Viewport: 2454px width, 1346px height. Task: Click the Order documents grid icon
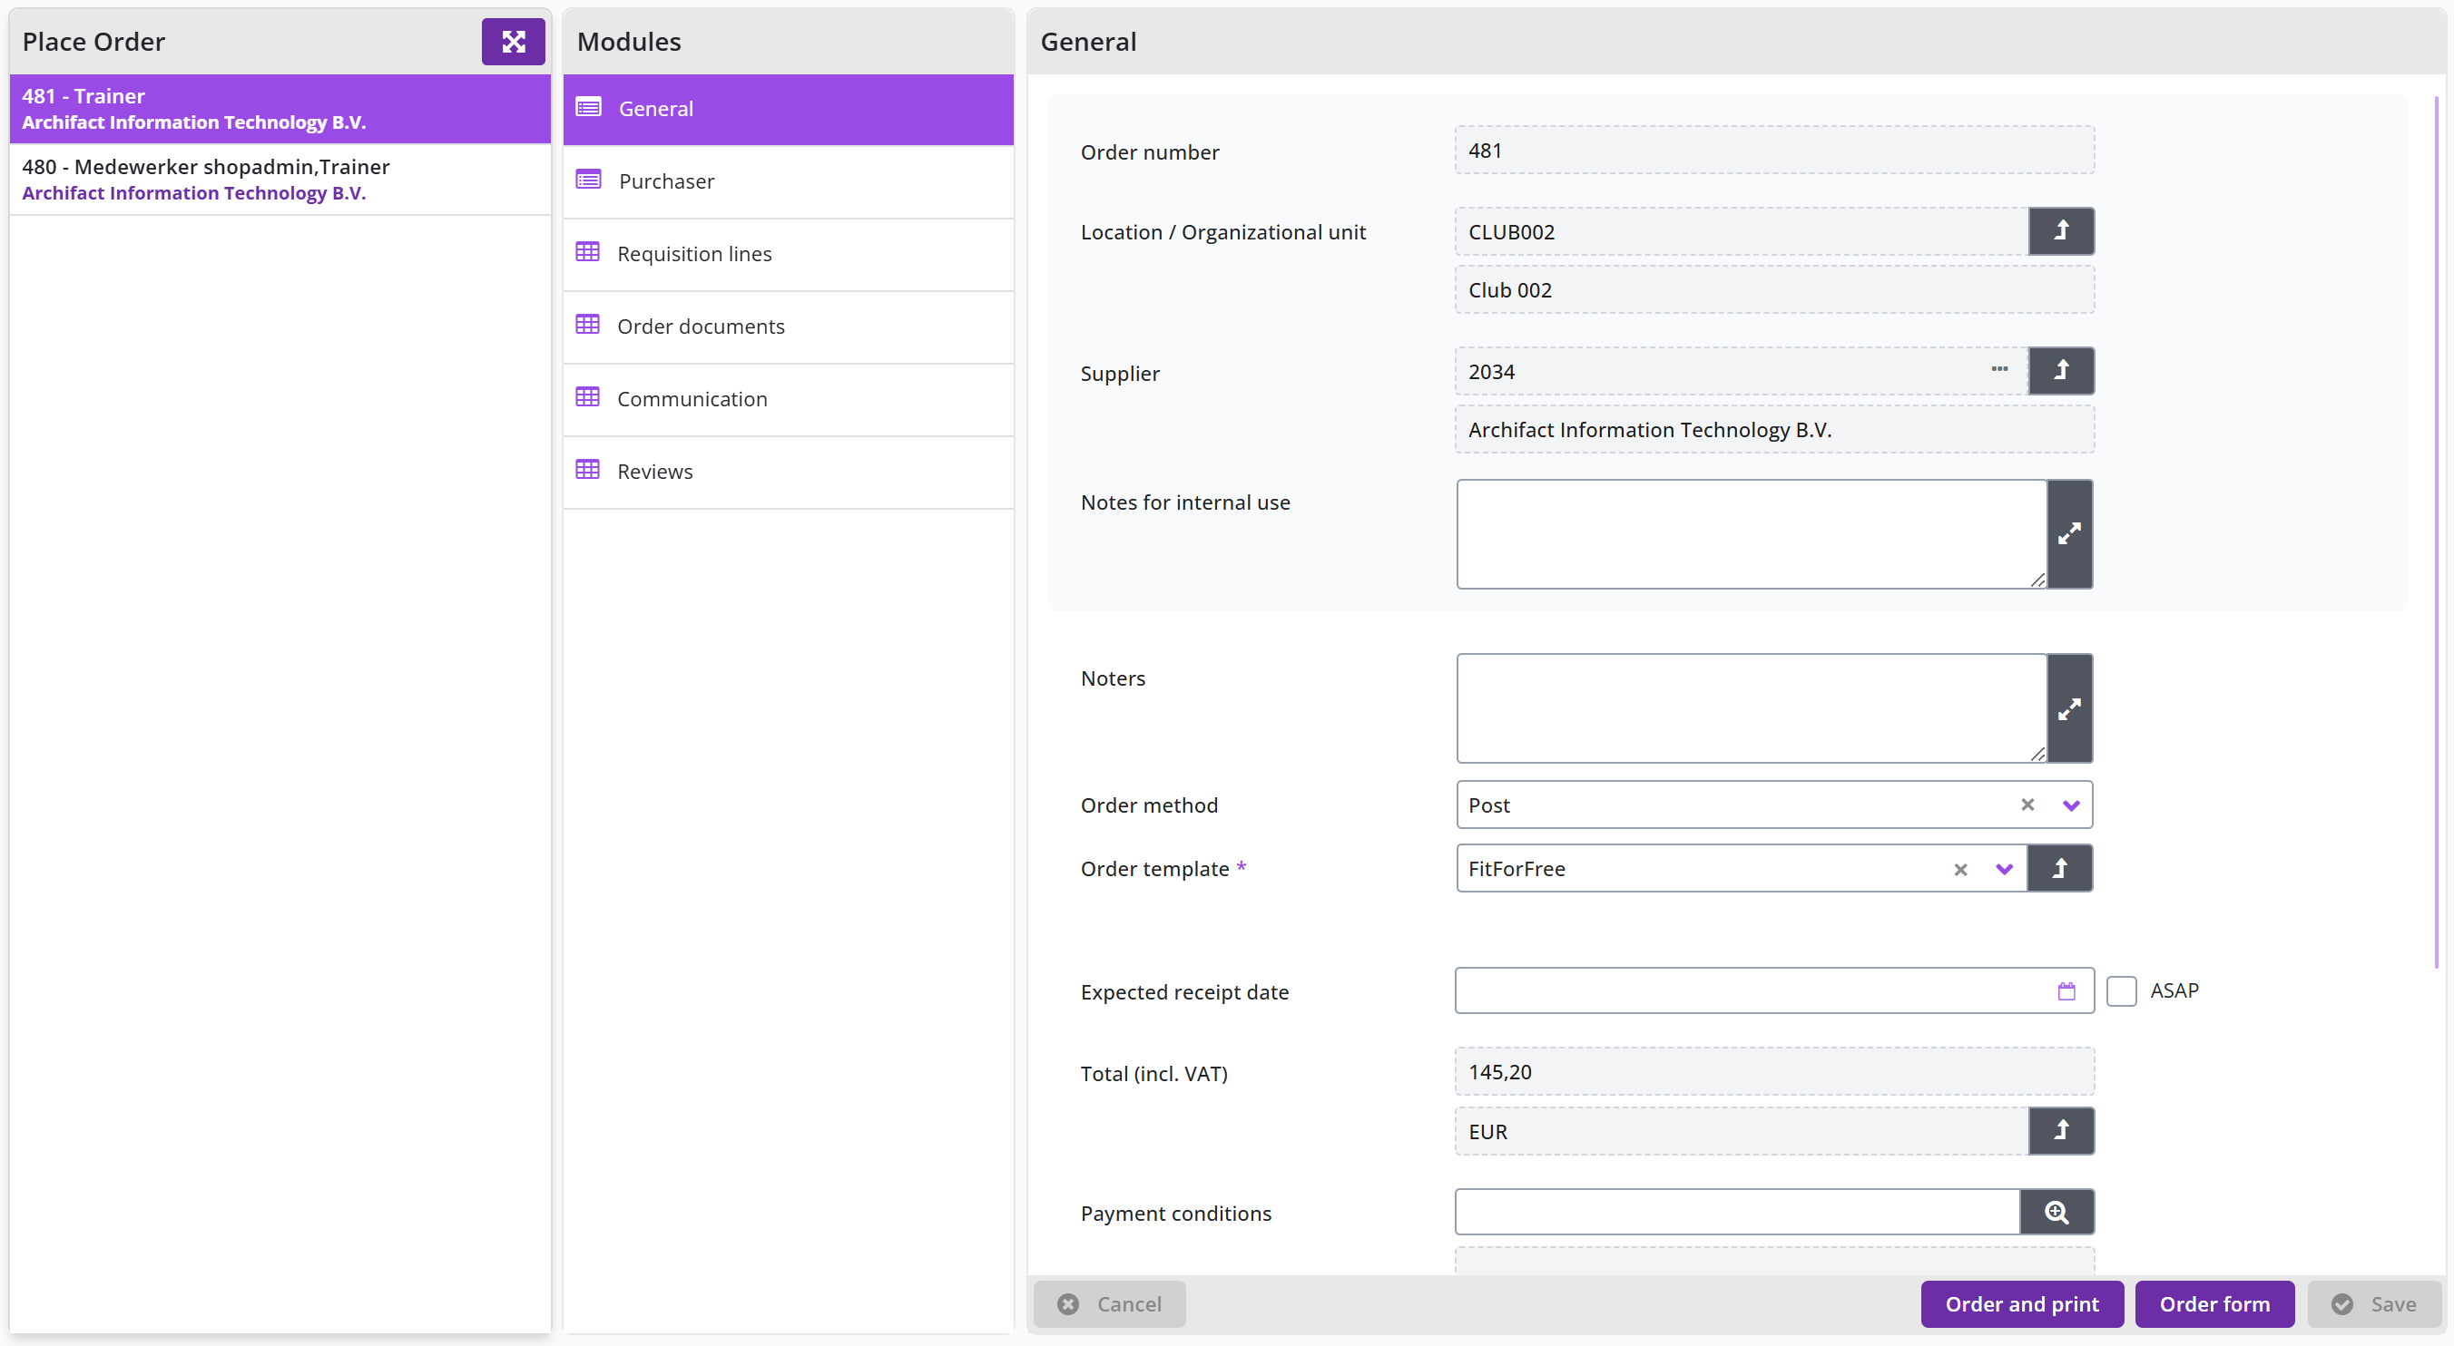point(588,325)
